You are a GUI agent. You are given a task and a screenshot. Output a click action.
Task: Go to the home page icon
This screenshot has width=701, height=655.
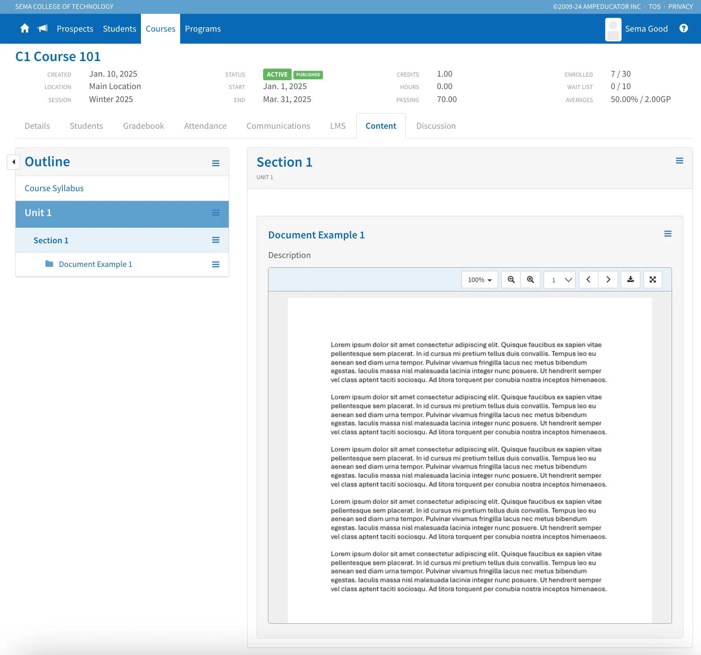[25, 29]
